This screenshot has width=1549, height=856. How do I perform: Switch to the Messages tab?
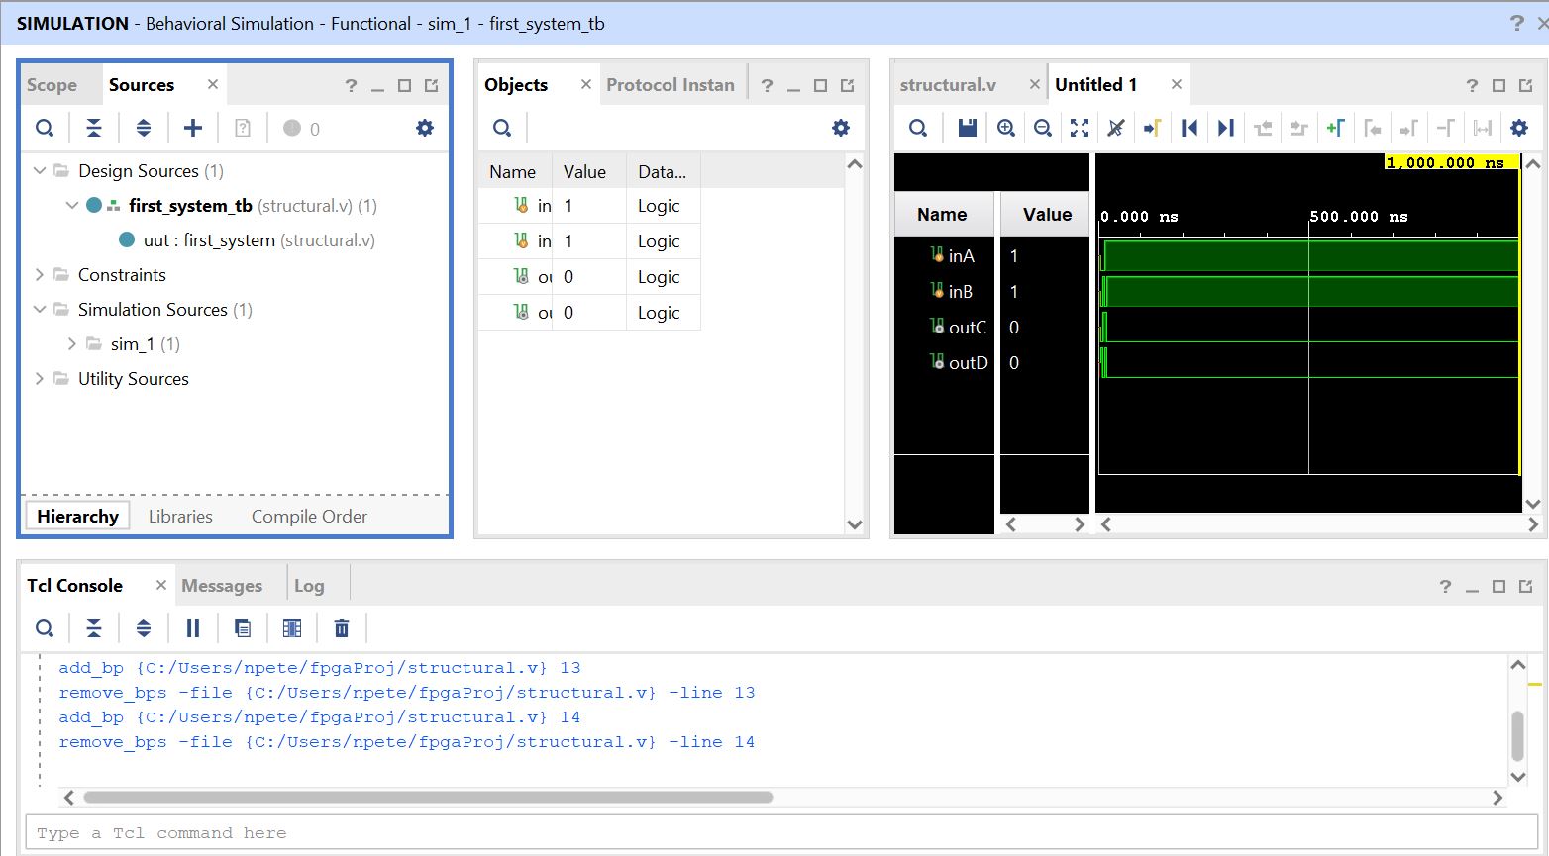(222, 586)
